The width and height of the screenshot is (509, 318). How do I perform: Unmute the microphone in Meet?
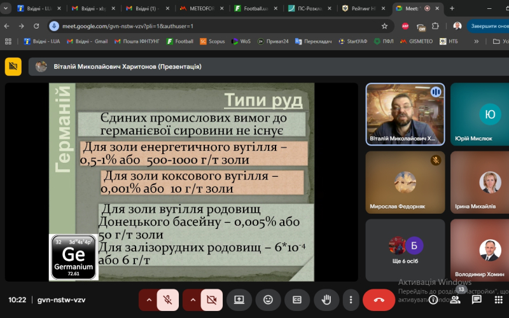coord(167,300)
